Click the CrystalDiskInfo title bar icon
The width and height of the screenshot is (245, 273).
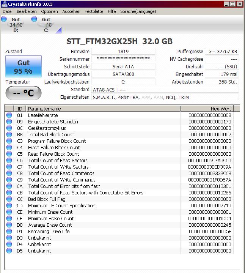[4, 4]
